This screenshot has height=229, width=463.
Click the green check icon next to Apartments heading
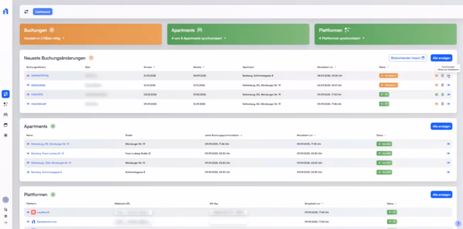53,126
